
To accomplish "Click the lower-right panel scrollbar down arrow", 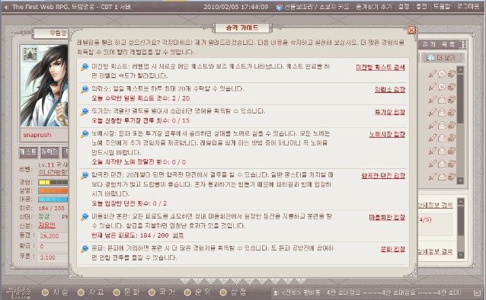I will pyautogui.click(x=461, y=255).
